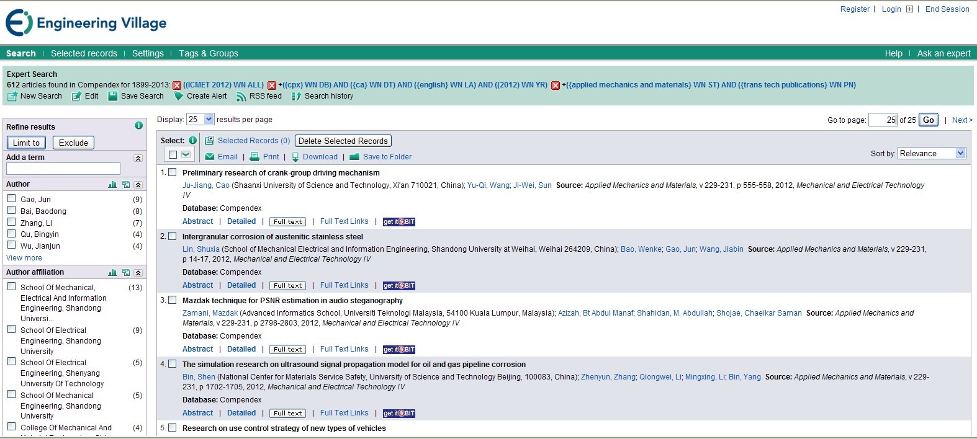This screenshot has width=977, height=439.
Task: Click Full text button for record 1
Action: coord(288,222)
